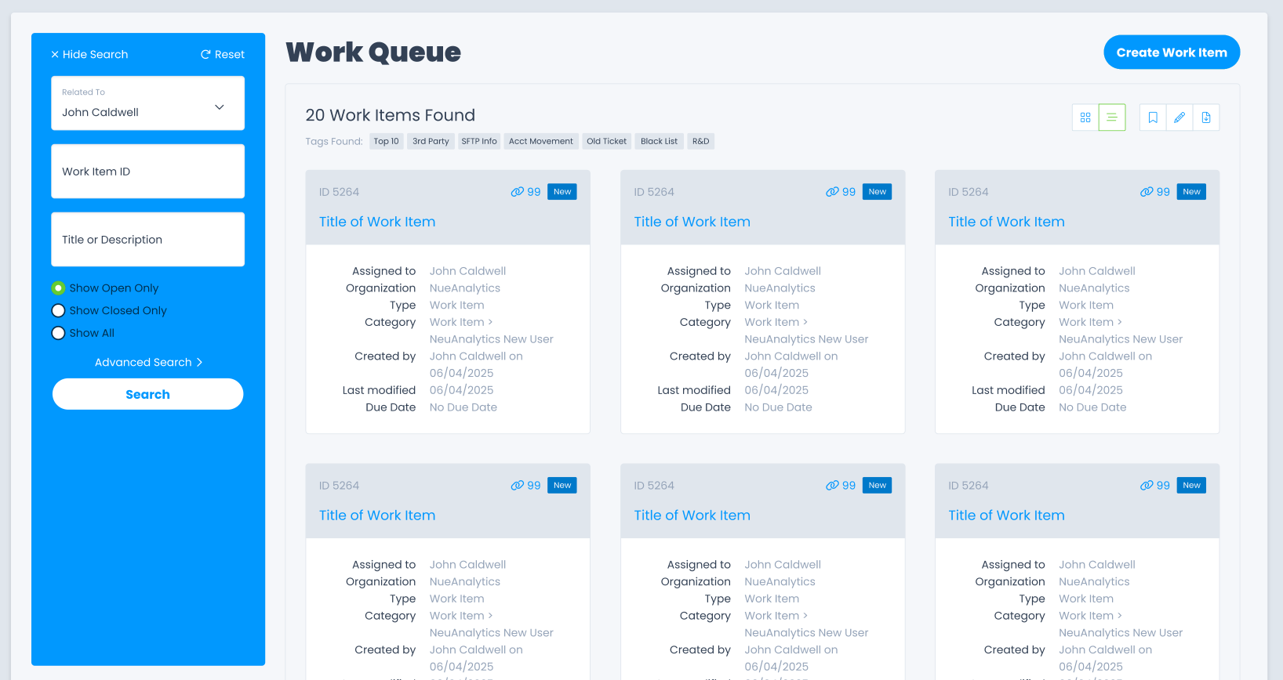This screenshot has height=680, width=1283.
Task: Select the Old Ticket tag
Action: point(607,142)
